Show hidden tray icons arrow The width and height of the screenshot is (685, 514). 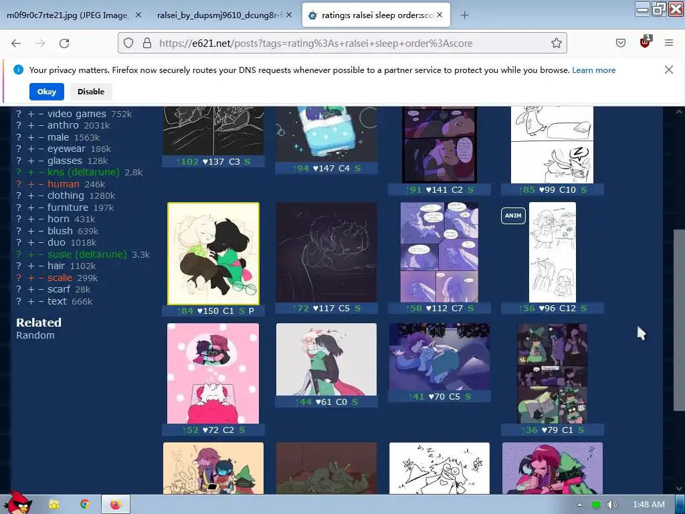point(579,505)
